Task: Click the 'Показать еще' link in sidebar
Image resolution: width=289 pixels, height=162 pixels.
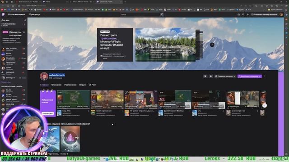Action: coord(6,82)
